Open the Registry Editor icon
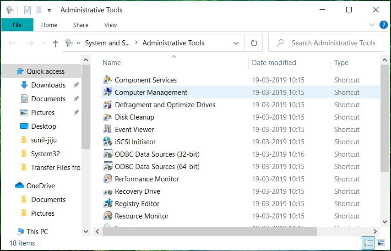The image size is (391, 251). point(108,204)
